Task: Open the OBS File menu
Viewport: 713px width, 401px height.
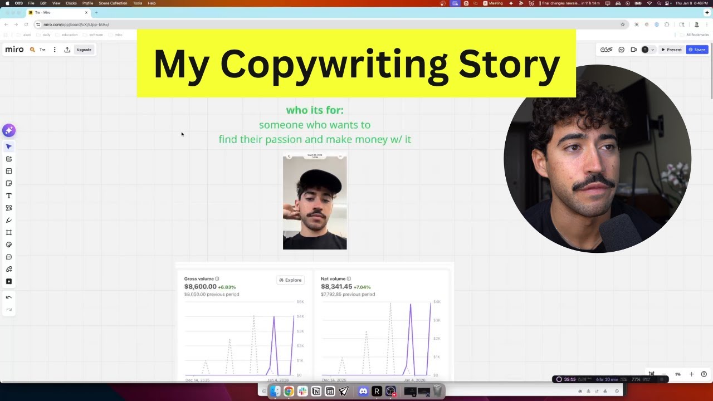Action: pyautogui.click(x=31, y=3)
